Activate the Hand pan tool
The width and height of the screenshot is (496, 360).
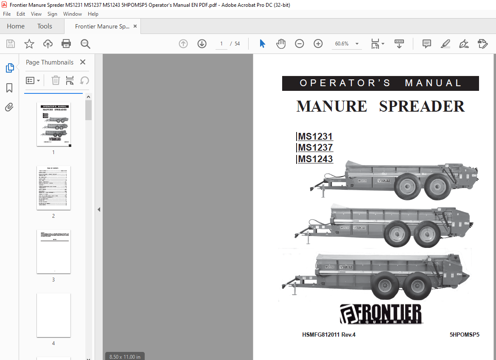[x=280, y=44]
